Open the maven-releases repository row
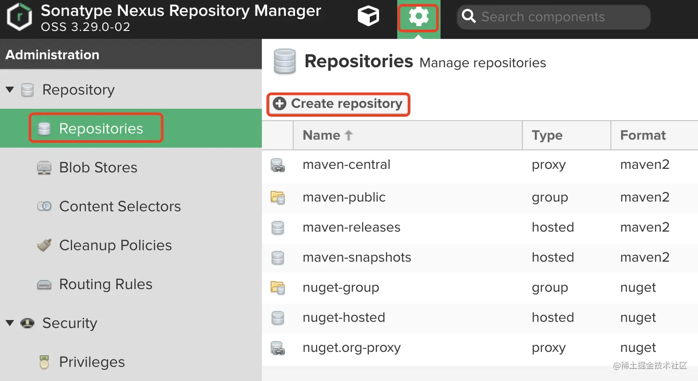This screenshot has width=698, height=381. pyautogui.click(x=480, y=227)
